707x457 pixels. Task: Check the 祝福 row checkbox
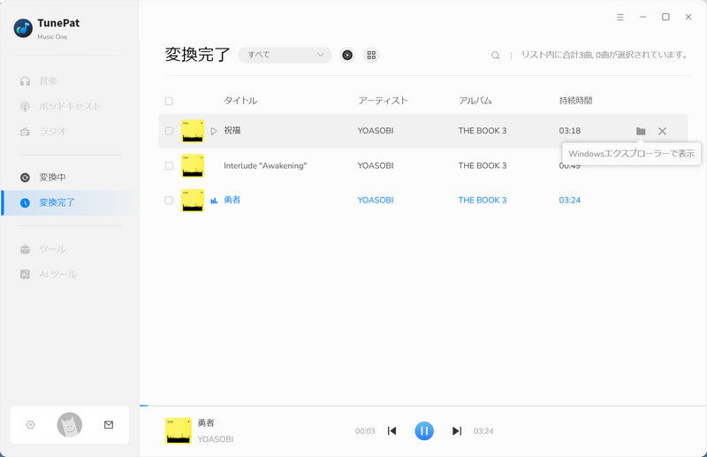(x=169, y=132)
